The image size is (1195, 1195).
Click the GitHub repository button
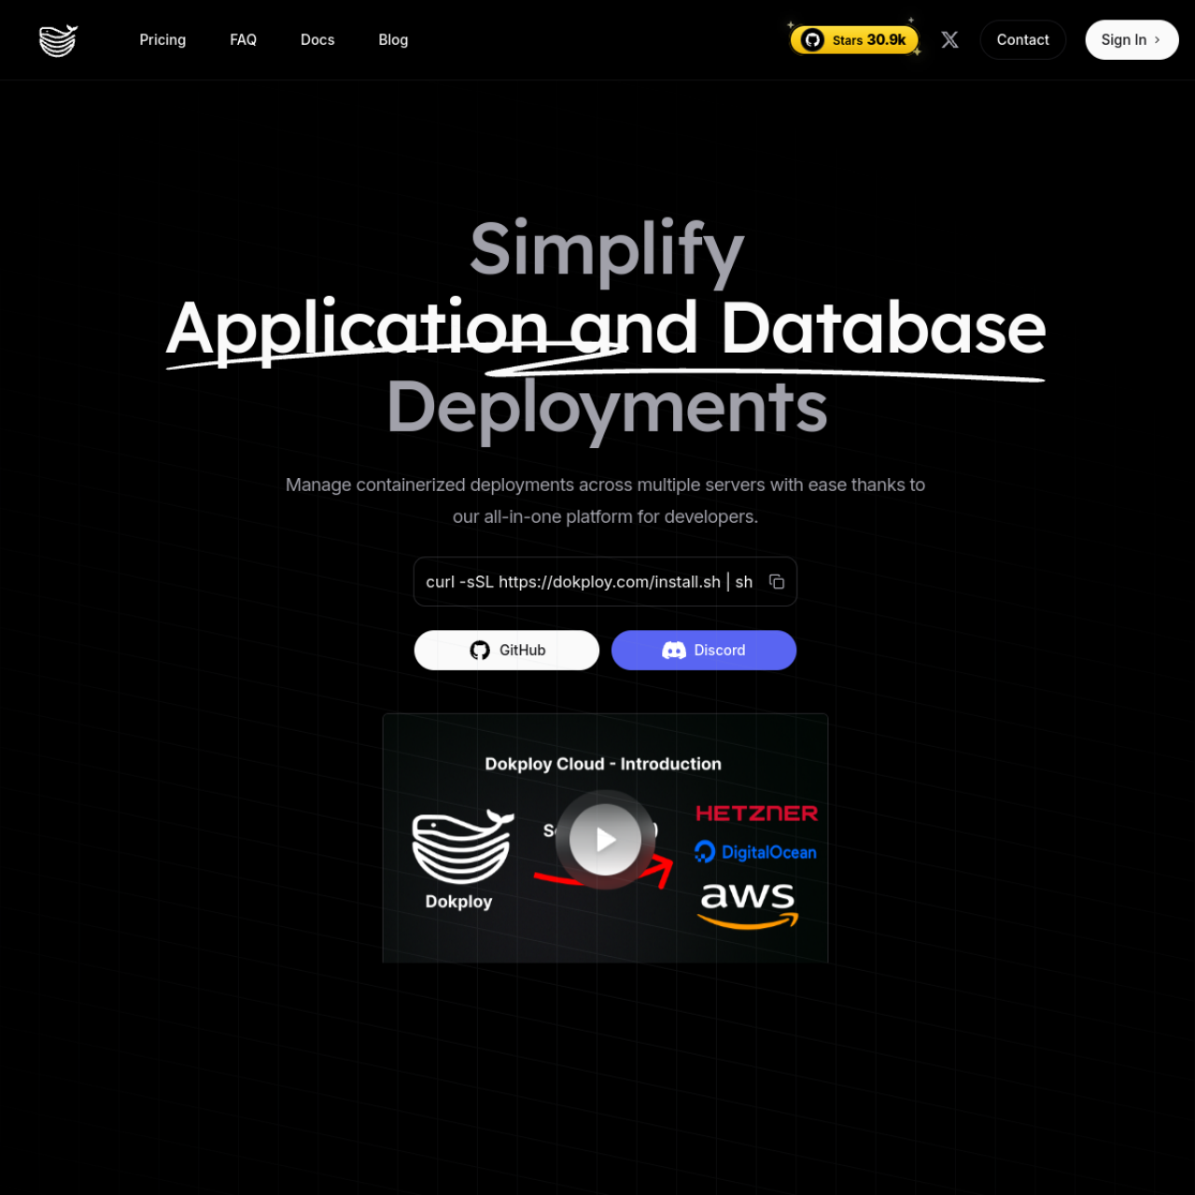pyautogui.click(x=506, y=650)
